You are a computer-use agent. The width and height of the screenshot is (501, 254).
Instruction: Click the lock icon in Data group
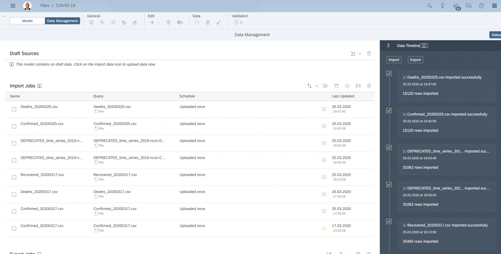[207, 22]
